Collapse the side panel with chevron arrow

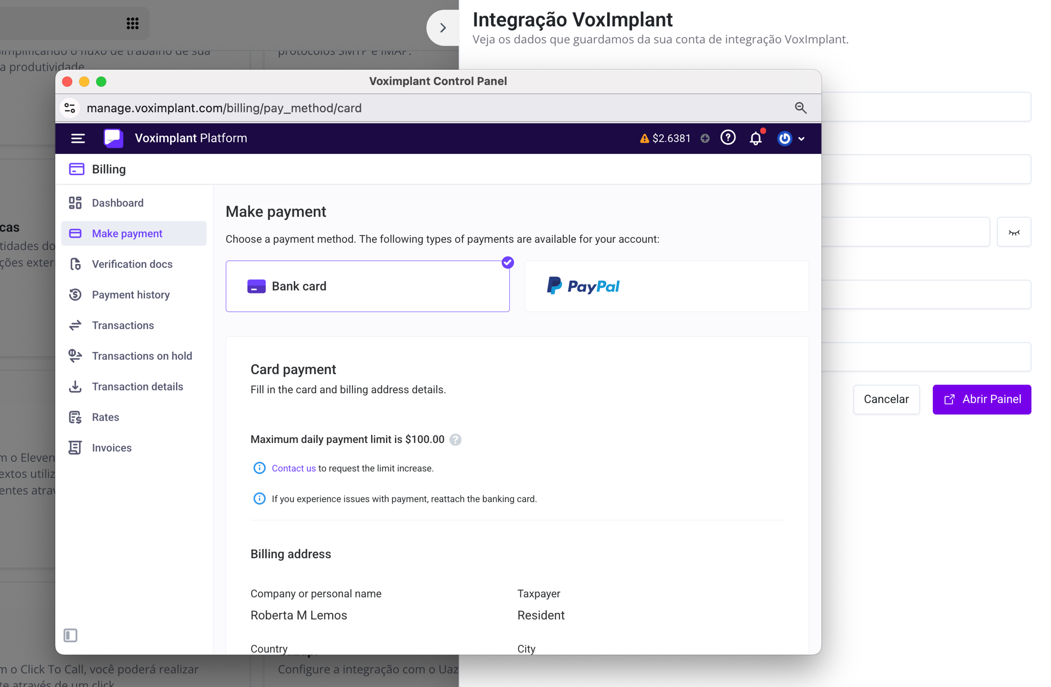pyautogui.click(x=442, y=28)
